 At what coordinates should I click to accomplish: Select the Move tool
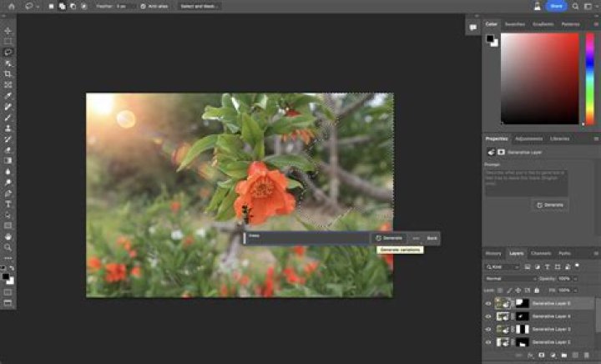8,31
